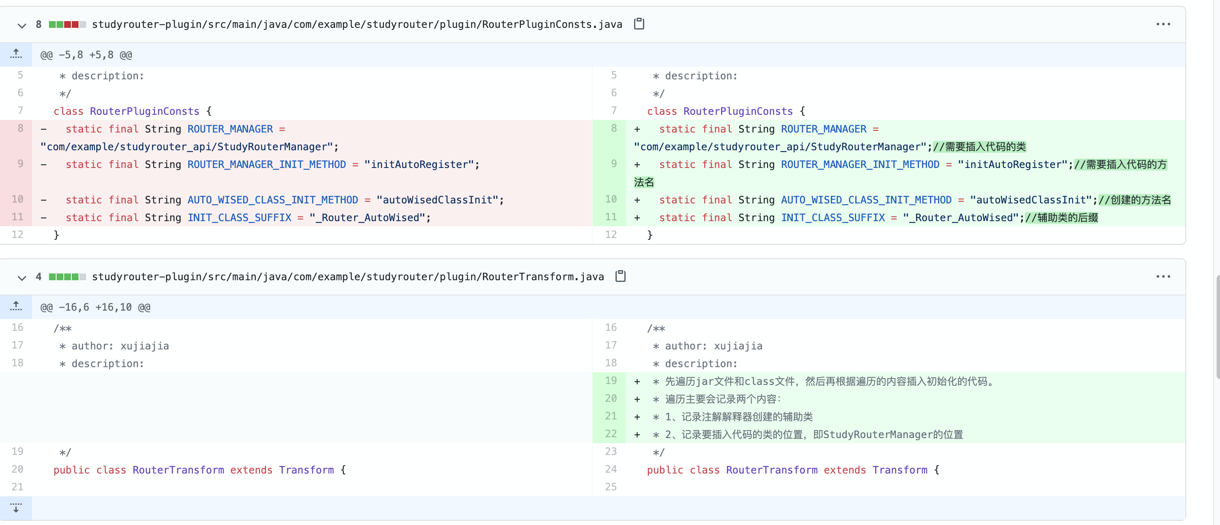The height and width of the screenshot is (525, 1220).
Task: Click added line number 19 on right
Action: coord(610,381)
